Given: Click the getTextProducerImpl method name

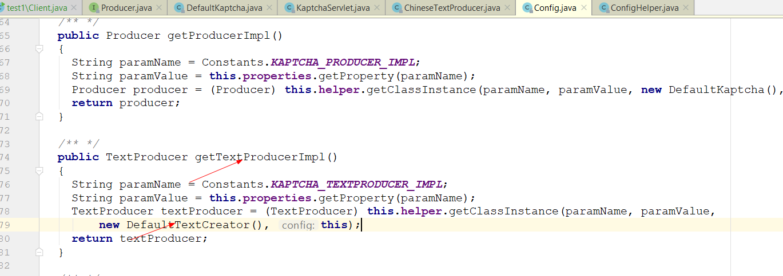Looking at the screenshot, I should 260,157.
